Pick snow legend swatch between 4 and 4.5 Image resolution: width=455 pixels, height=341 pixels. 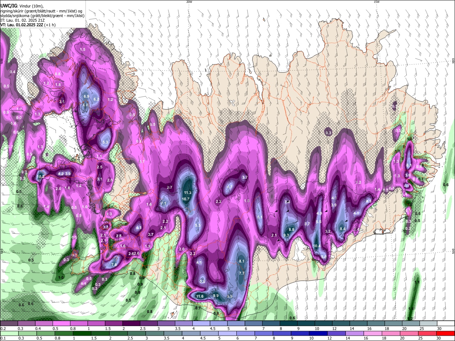(201, 324)
